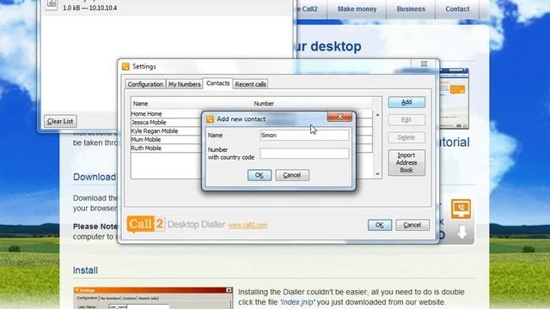The image size is (550, 309).
Task: Open the Recent calls tab
Action: (x=250, y=84)
